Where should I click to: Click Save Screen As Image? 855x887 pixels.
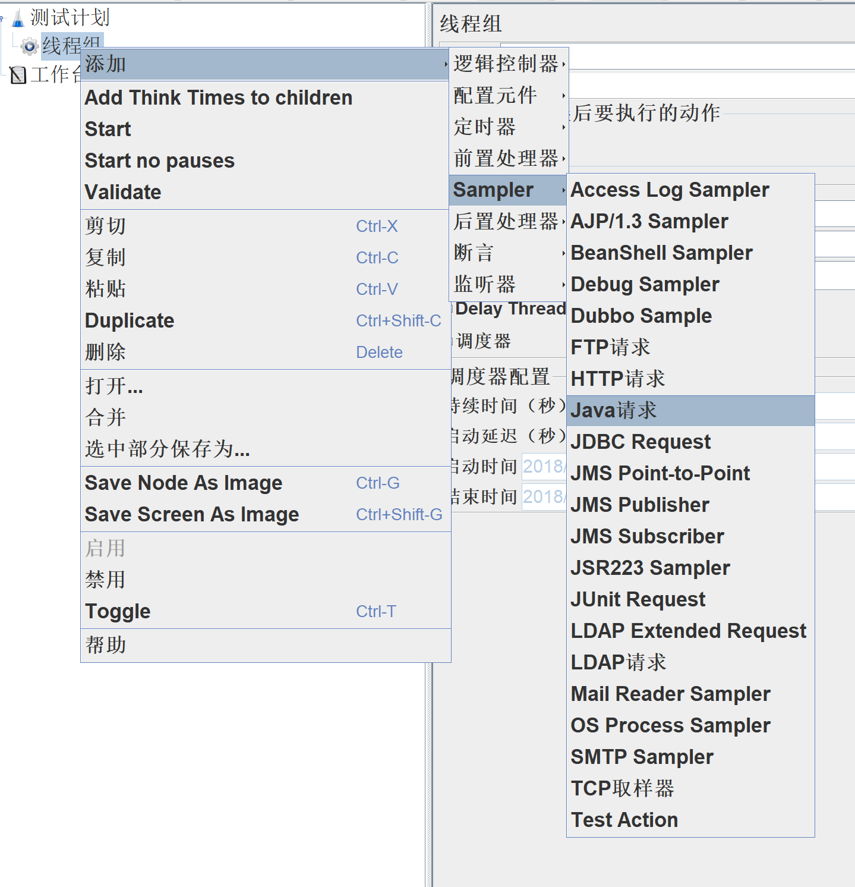point(265,514)
